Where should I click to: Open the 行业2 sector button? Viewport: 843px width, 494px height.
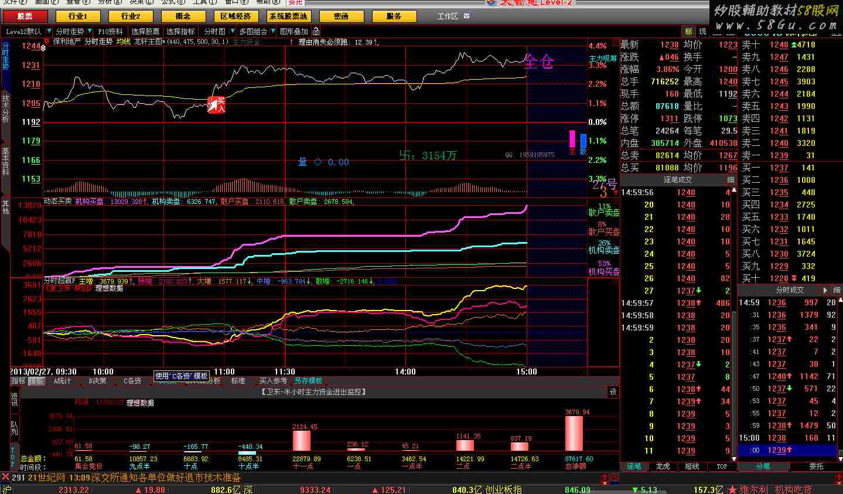[130, 16]
